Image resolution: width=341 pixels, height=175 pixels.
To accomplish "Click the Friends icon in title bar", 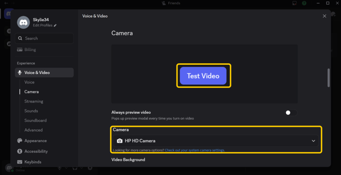I will [164, 3].
